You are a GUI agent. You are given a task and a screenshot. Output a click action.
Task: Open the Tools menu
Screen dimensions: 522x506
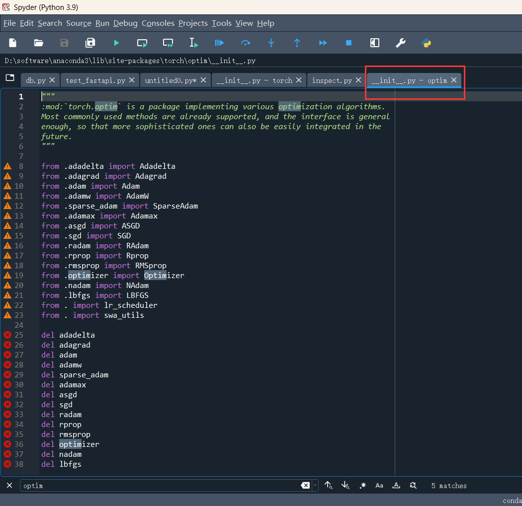221,23
